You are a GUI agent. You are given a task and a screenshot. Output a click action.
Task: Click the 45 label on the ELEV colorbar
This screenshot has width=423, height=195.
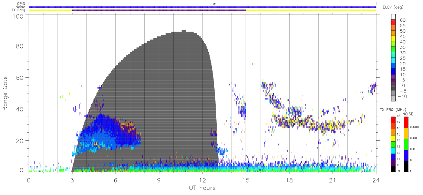point(402,36)
